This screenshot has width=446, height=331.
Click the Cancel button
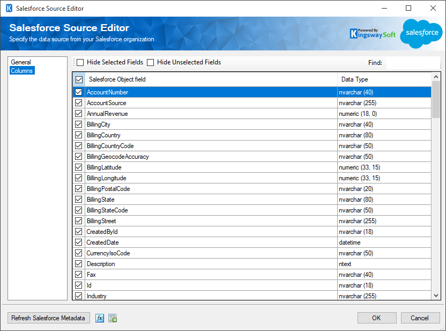pyautogui.click(x=420, y=318)
